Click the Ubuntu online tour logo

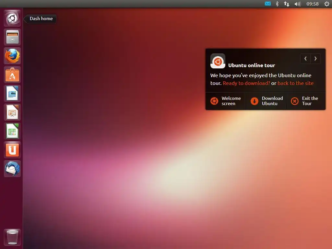click(x=218, y=61)
